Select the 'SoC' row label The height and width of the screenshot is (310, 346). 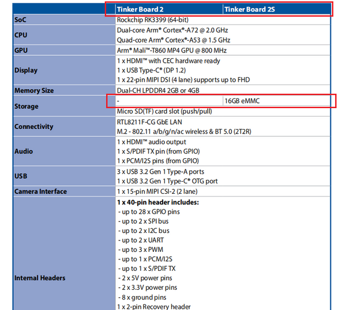pyautogui.click(x=20, y=20)
